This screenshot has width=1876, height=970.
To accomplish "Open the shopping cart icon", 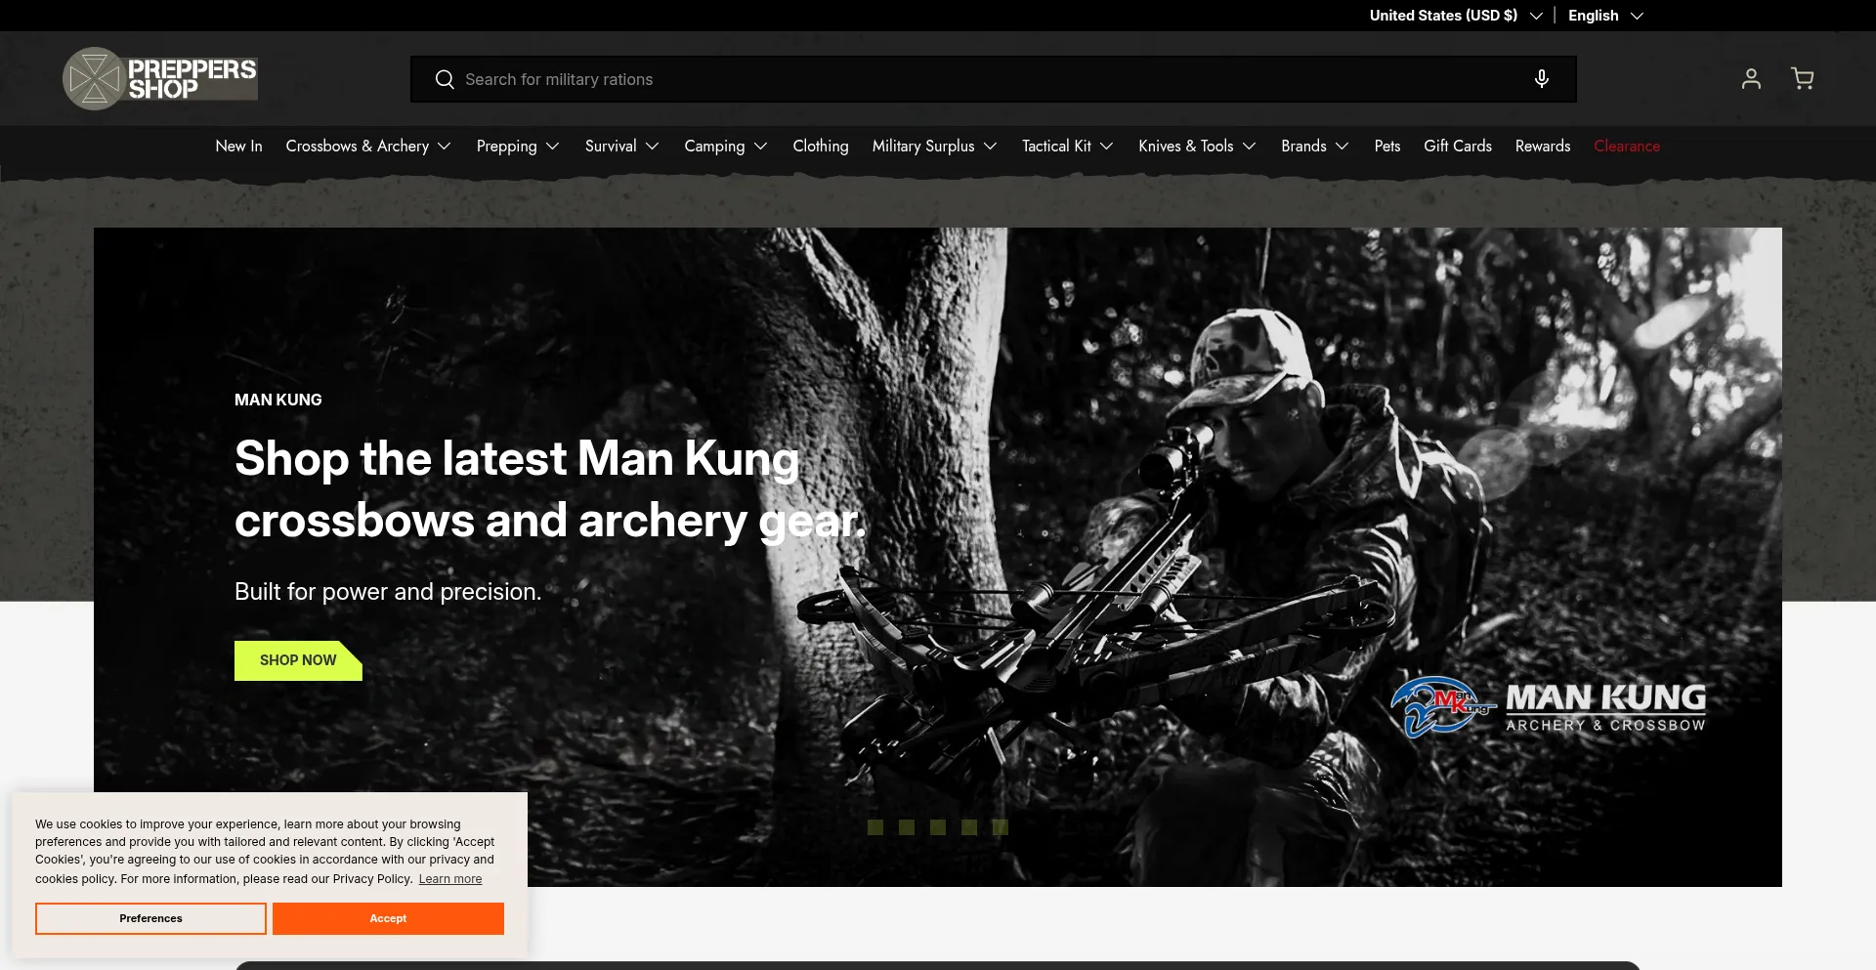I will click(x=1802, y=79).
